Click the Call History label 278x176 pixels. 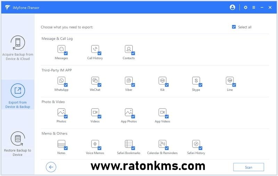(95, 58)
